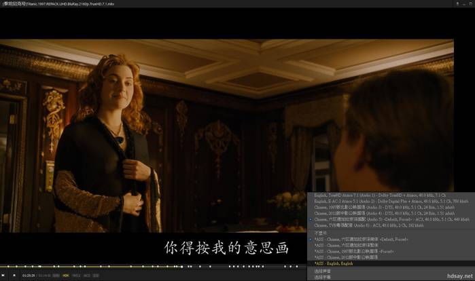Select English TrueHD Atmos 7.1 audio track
The image size is (475, 281).
[391, 195]
